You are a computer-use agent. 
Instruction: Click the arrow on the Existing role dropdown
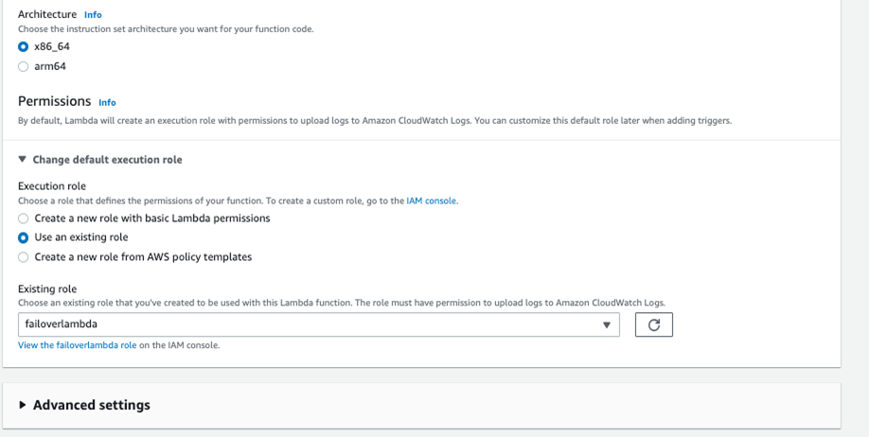(607, 324)
